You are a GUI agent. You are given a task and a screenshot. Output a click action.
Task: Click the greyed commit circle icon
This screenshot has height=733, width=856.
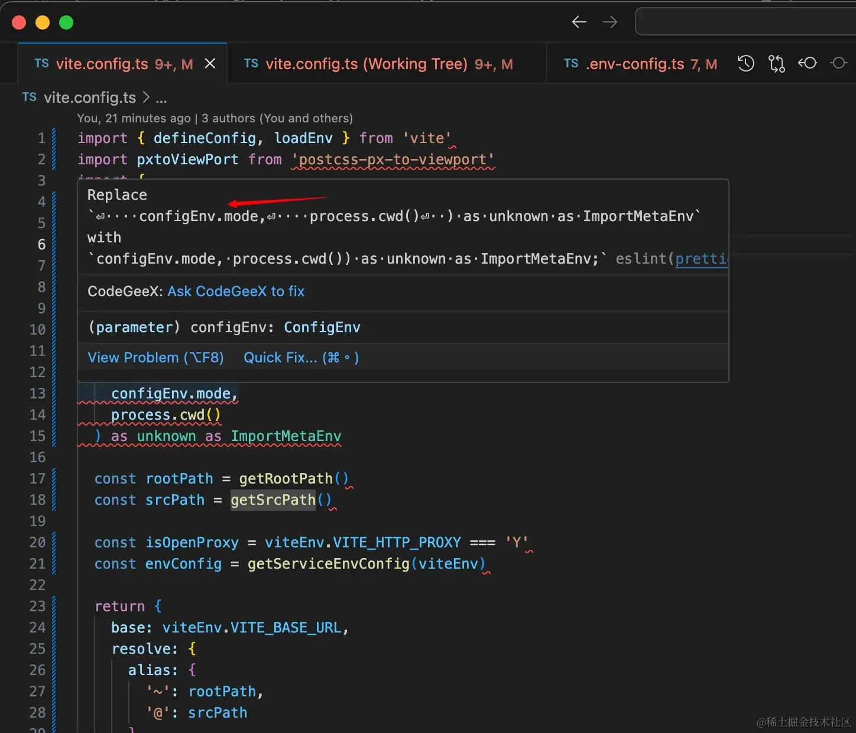click(x=839, y=63)
